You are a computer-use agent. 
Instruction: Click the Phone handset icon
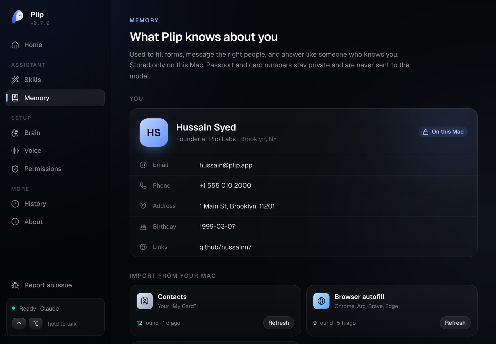point(143,186)
